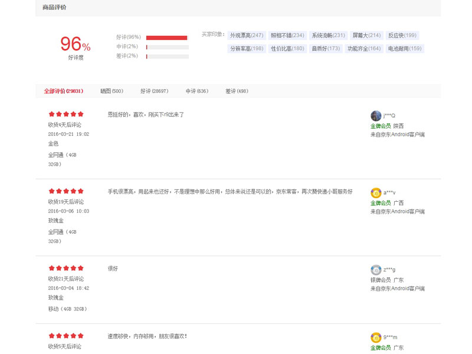
Task: Click the 性价比高(180) impression tag
Action: point(287,48)
